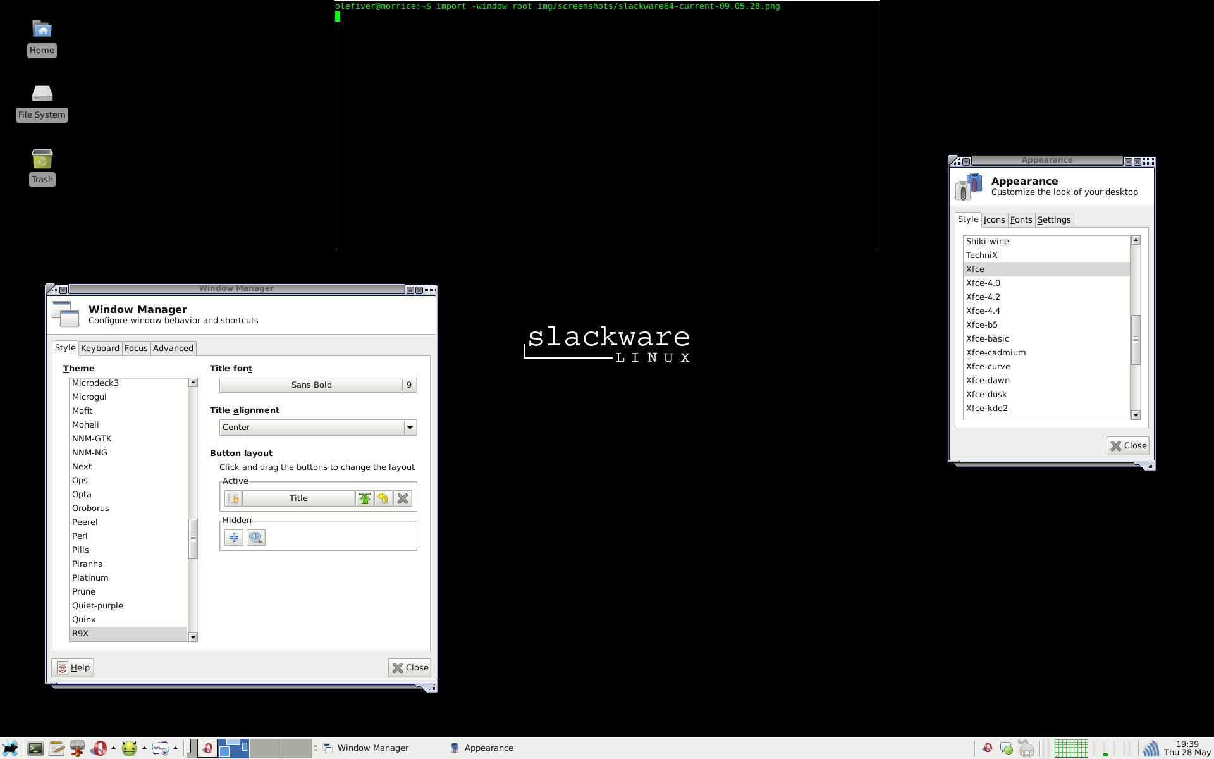Select Xfce-dusk style in Appearance

point(1046,395)
